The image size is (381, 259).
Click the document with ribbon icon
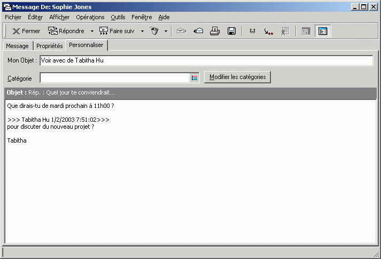(285, 31)
